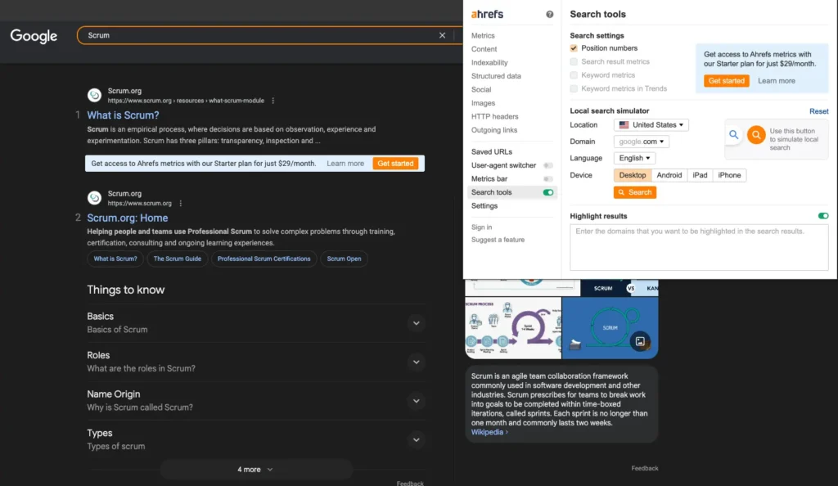This screenshot has width=838, height=486.
Task: Turn off the Search tools switch
Action: [548, 192]
